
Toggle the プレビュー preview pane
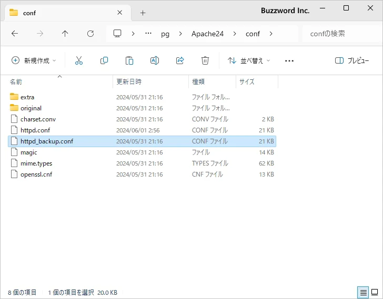tap(352, 60)
